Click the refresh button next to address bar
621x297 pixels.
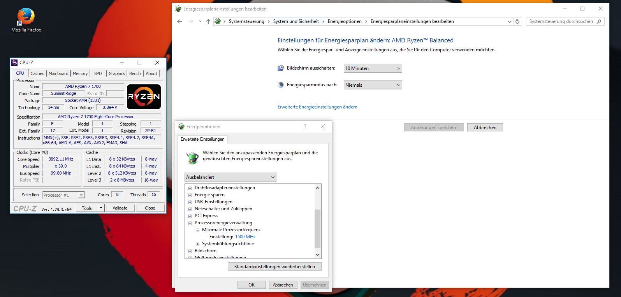(517, 21)
